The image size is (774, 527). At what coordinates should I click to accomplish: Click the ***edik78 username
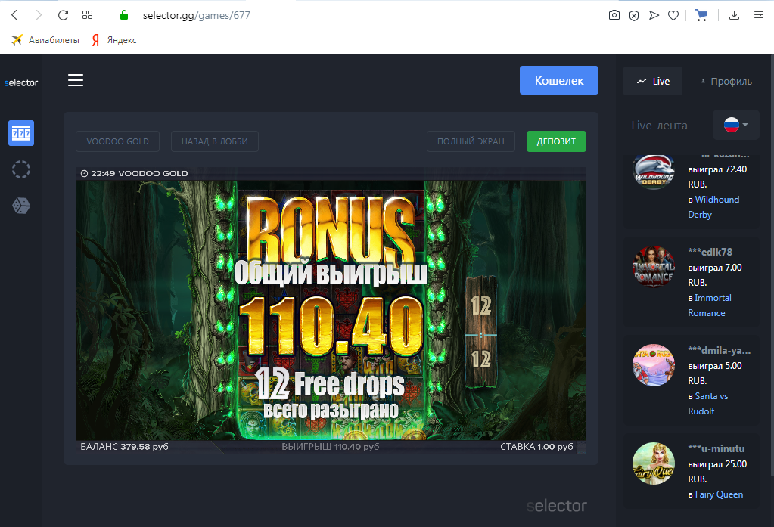(x=710, y=252)
